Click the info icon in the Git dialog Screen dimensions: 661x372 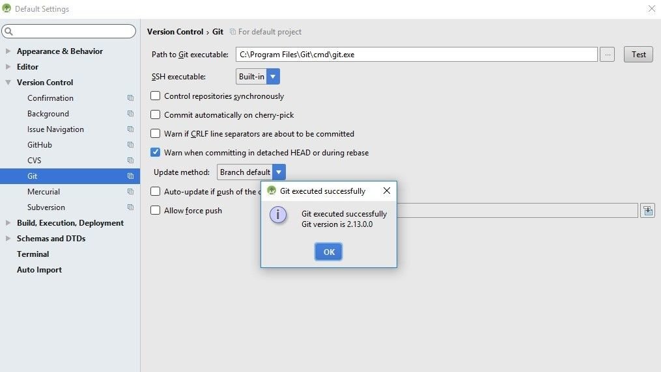point(278,215)
